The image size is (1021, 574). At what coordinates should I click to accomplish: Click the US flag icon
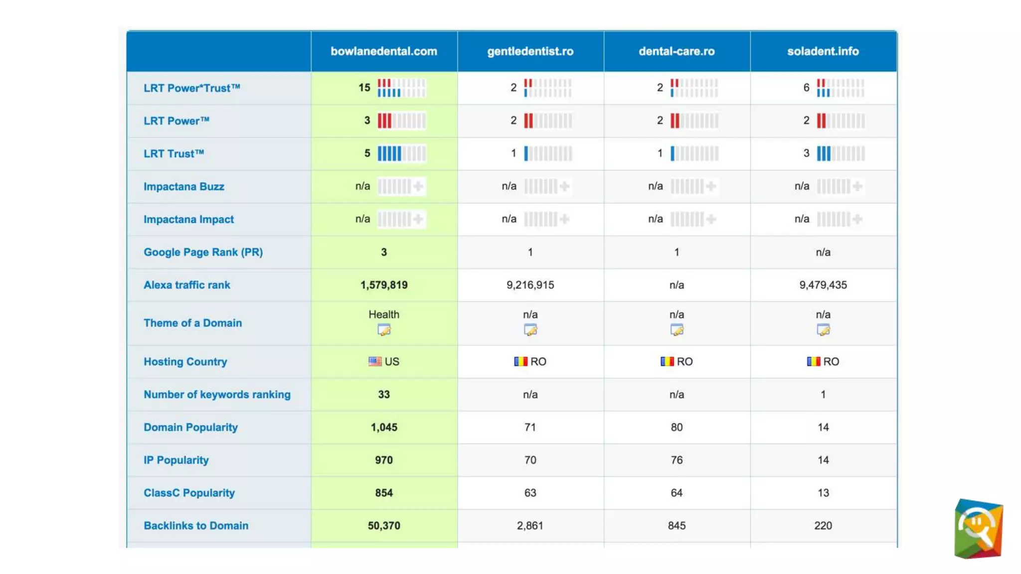[375, 361]
